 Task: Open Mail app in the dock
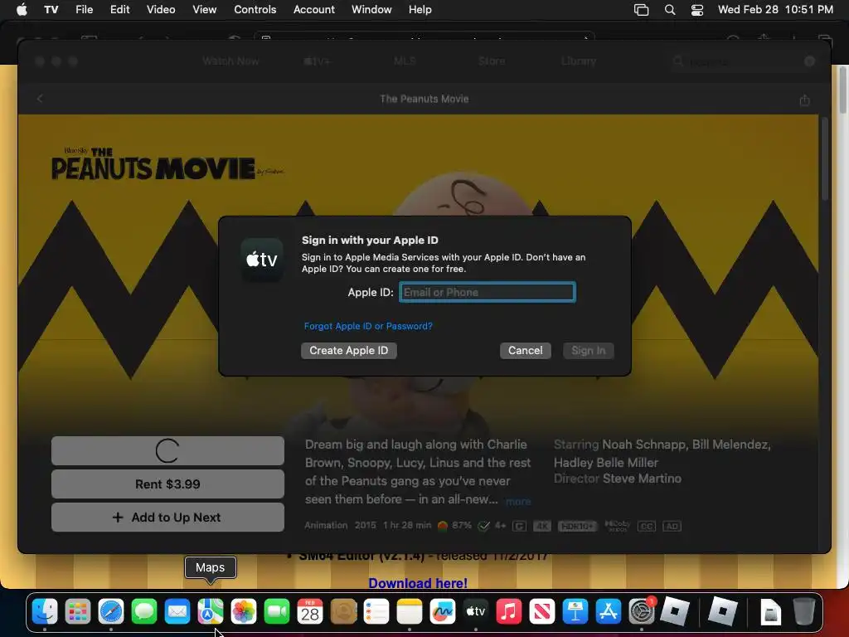click(177, 612)
